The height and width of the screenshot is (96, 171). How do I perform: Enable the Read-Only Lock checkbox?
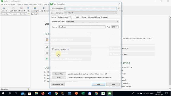point(53,49)
